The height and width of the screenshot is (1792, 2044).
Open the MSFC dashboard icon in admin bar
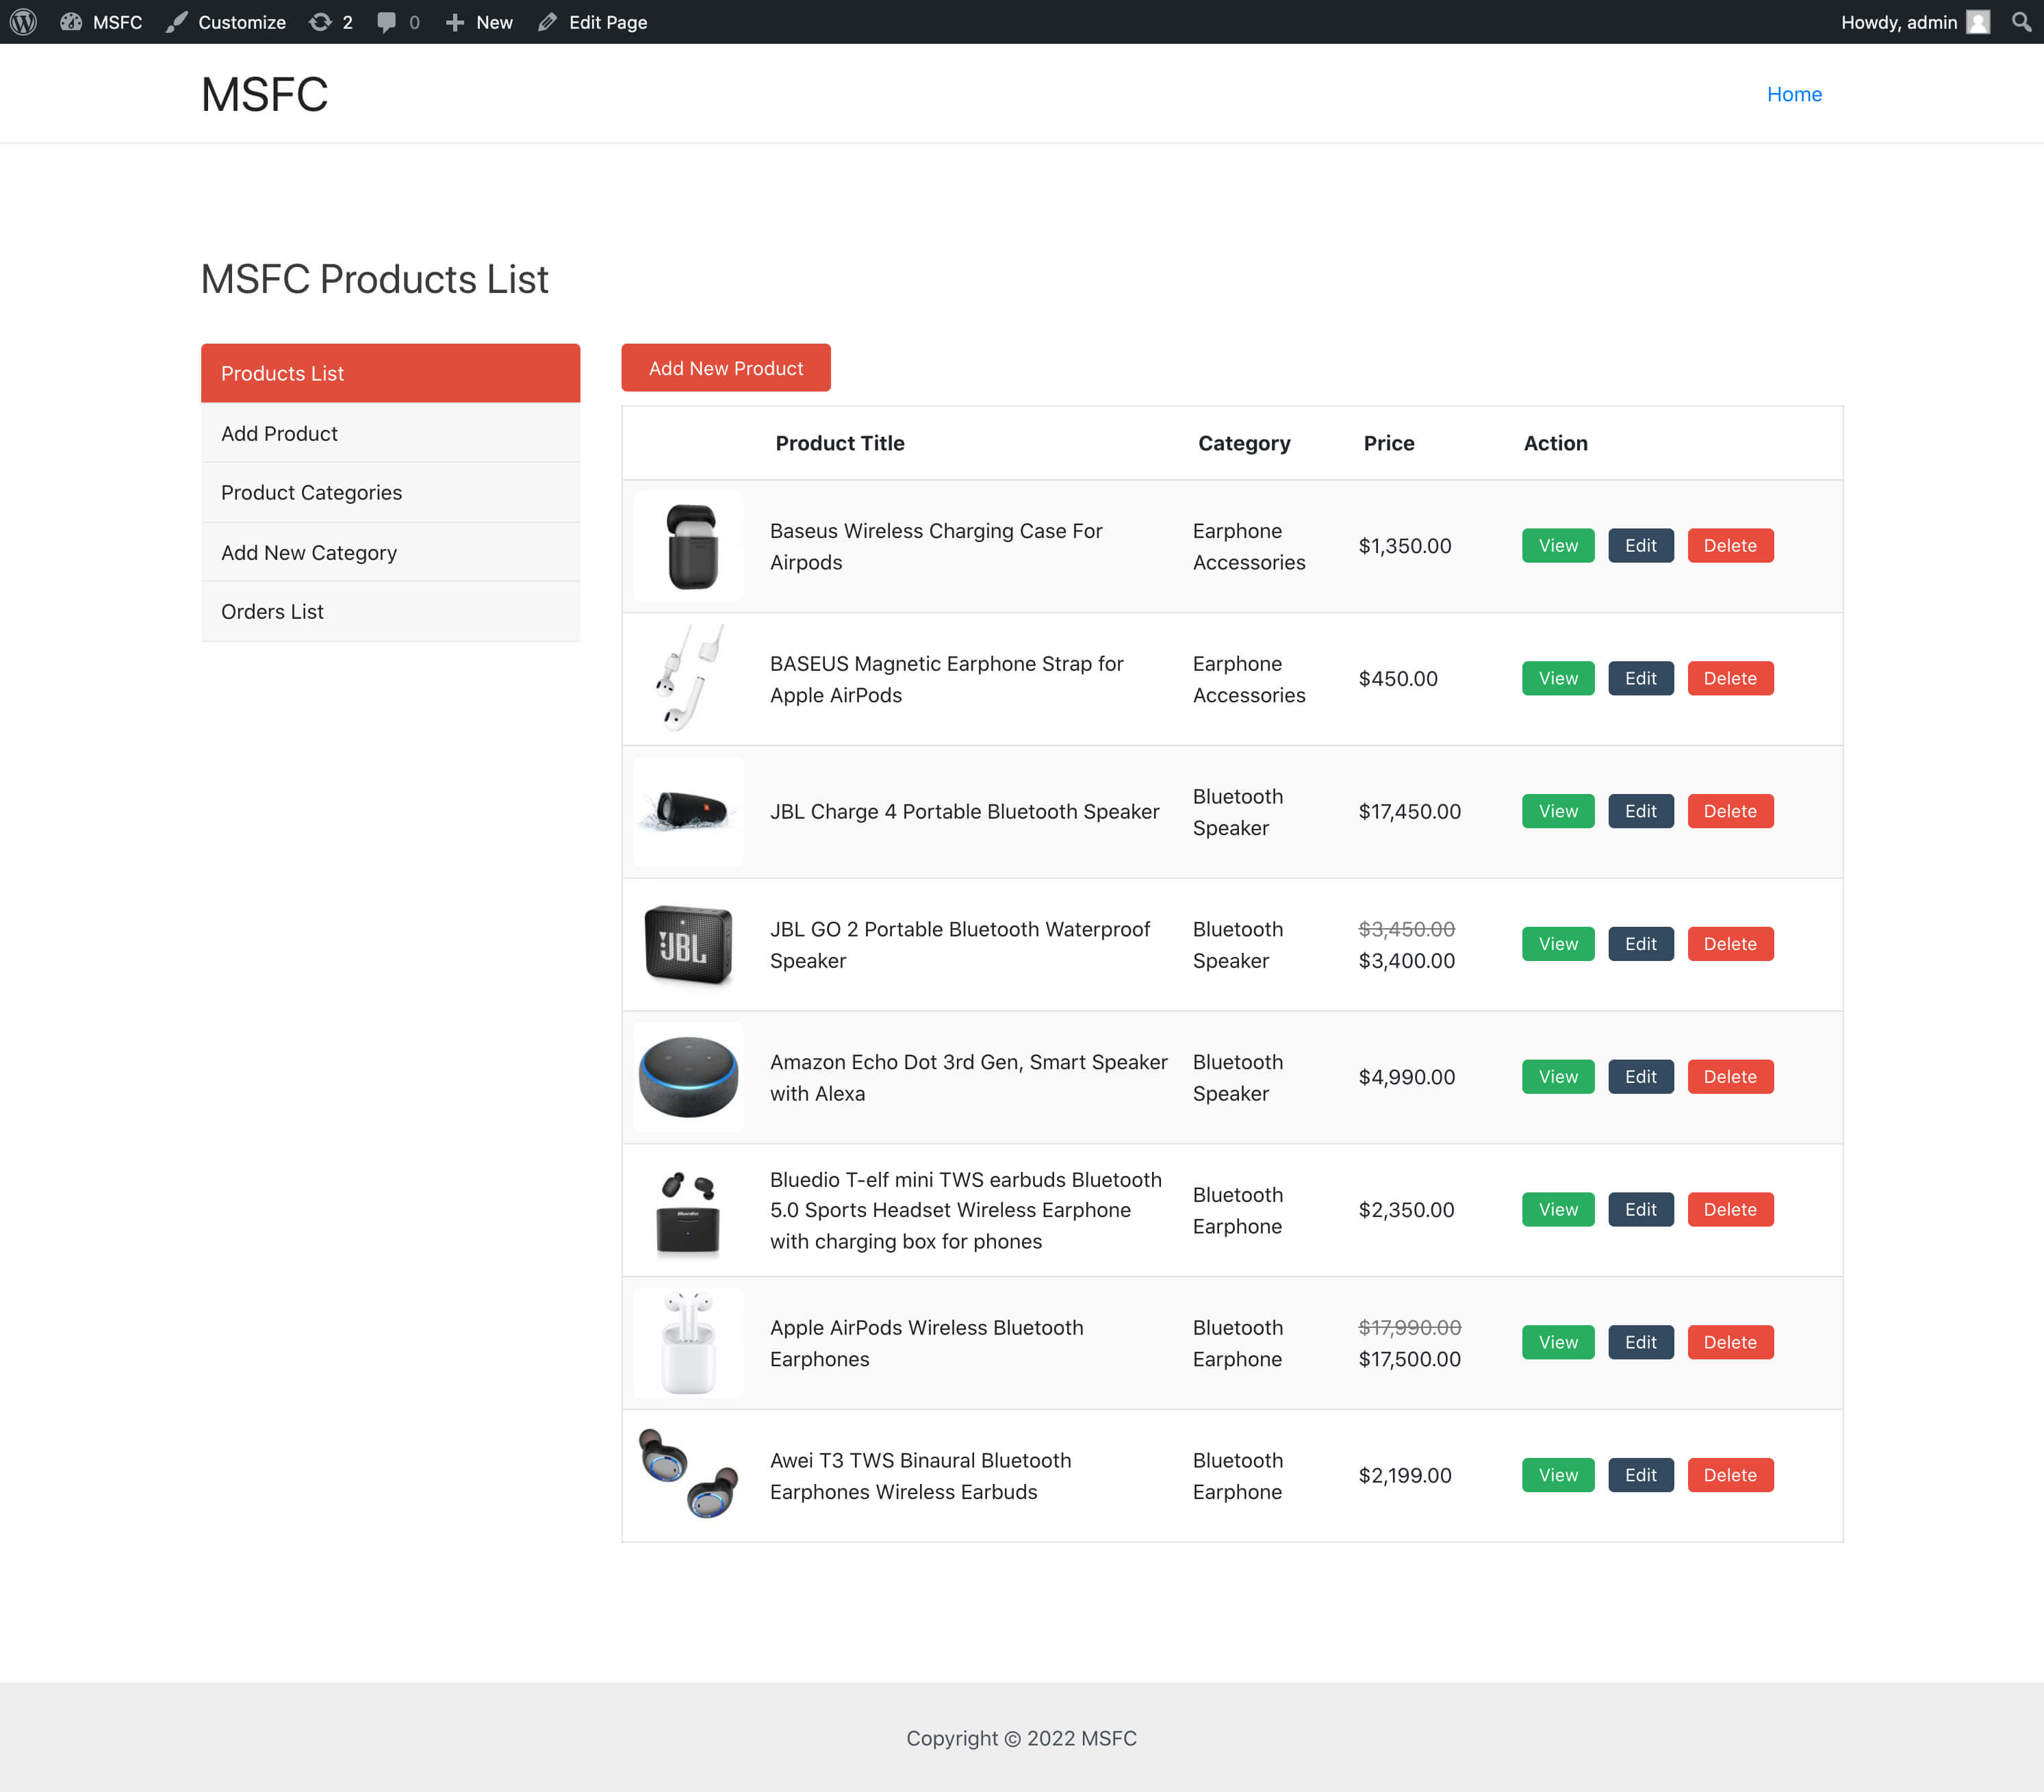coord(71,22)
